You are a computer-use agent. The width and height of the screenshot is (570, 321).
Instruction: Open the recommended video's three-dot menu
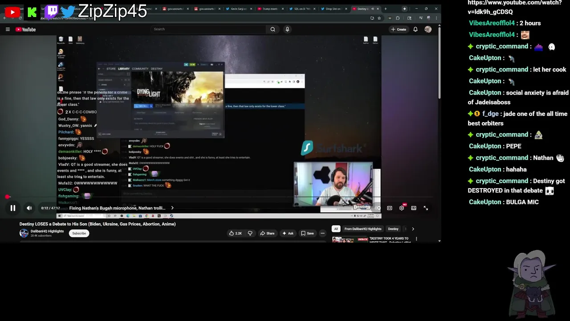click(x=416, y=239)
